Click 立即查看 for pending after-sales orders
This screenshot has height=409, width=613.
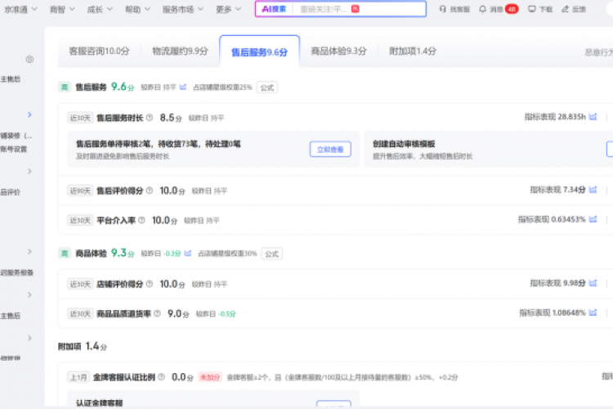tap(330, 149)
